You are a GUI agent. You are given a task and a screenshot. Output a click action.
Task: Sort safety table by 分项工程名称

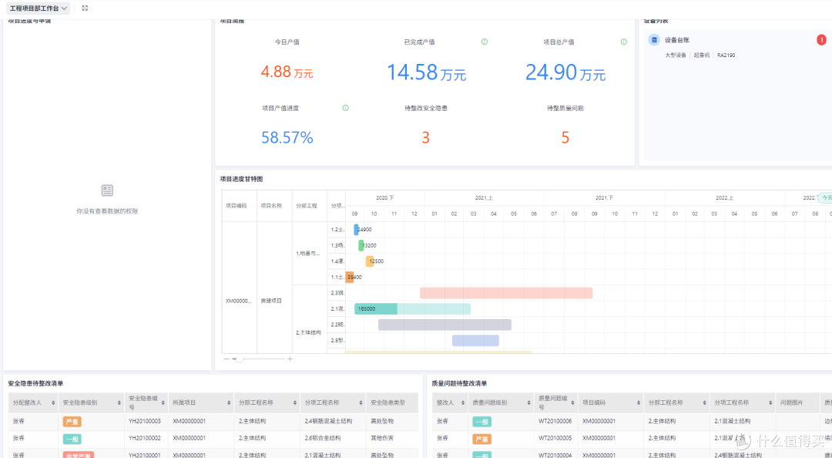click(x=361, y=403)
